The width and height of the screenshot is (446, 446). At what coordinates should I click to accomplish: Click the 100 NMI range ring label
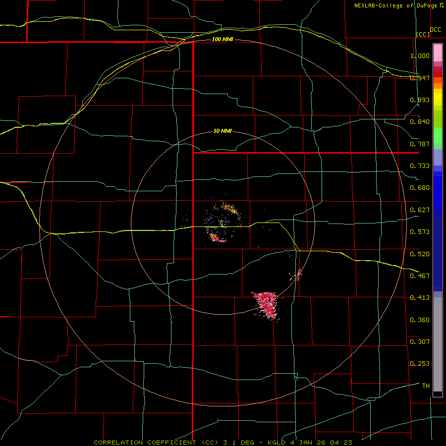(223, 39)
